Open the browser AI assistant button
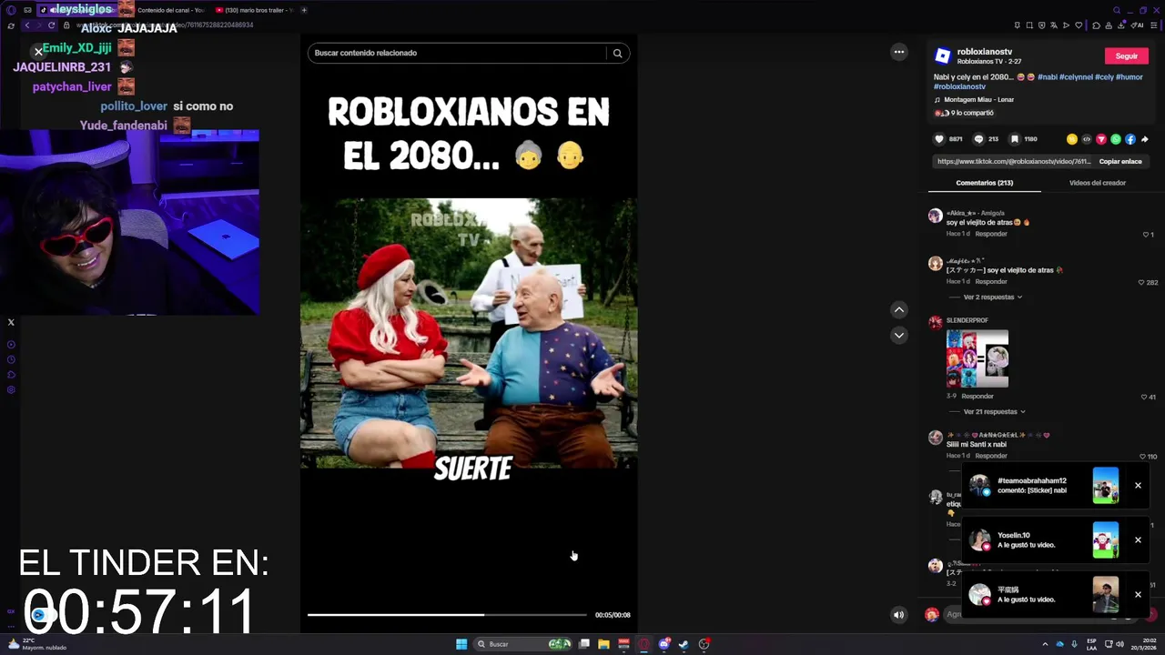This screenshot has width=1165, height=655. tap(1137, 25)
